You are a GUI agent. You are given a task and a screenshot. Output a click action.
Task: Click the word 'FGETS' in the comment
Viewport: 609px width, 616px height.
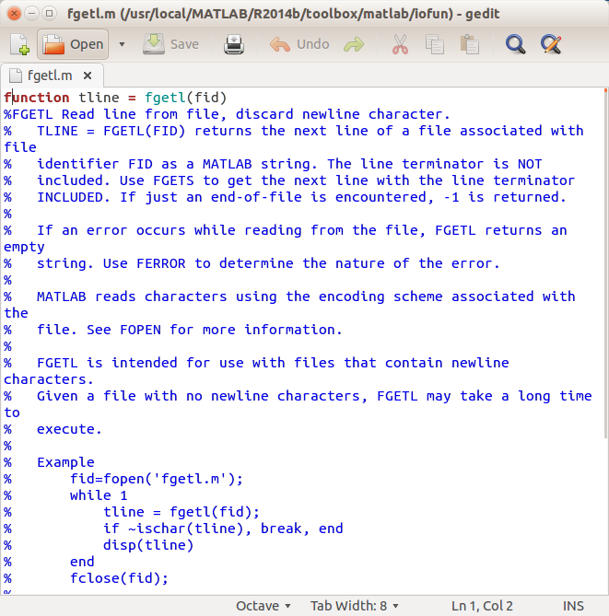tap(173, 180)
